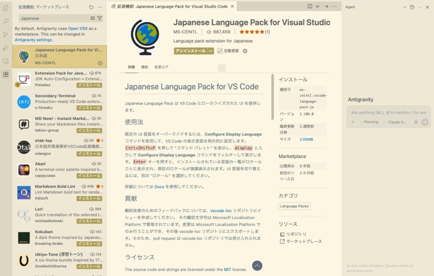Click microphone icon in agent input
The width and height of the screenshot is (434, 276).
416,122
